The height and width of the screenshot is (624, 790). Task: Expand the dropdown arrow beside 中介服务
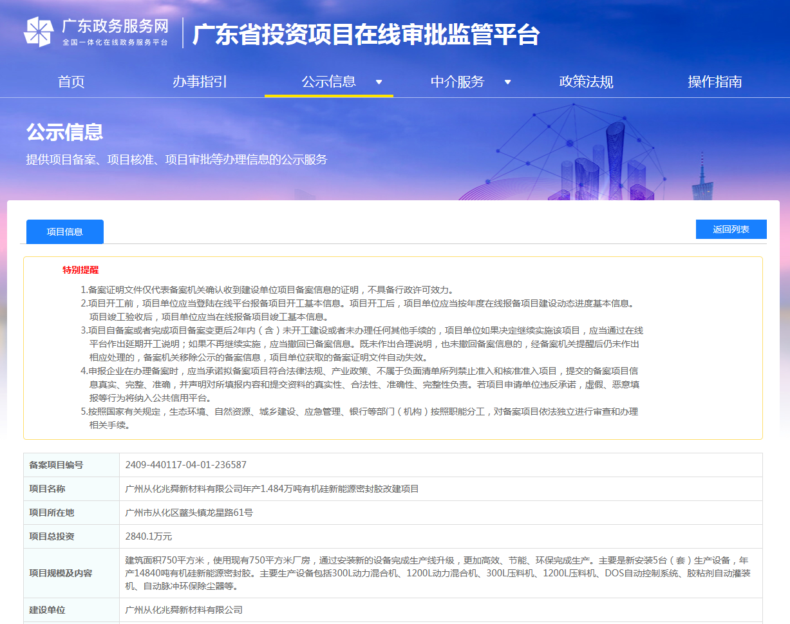(x=507, y=82)
